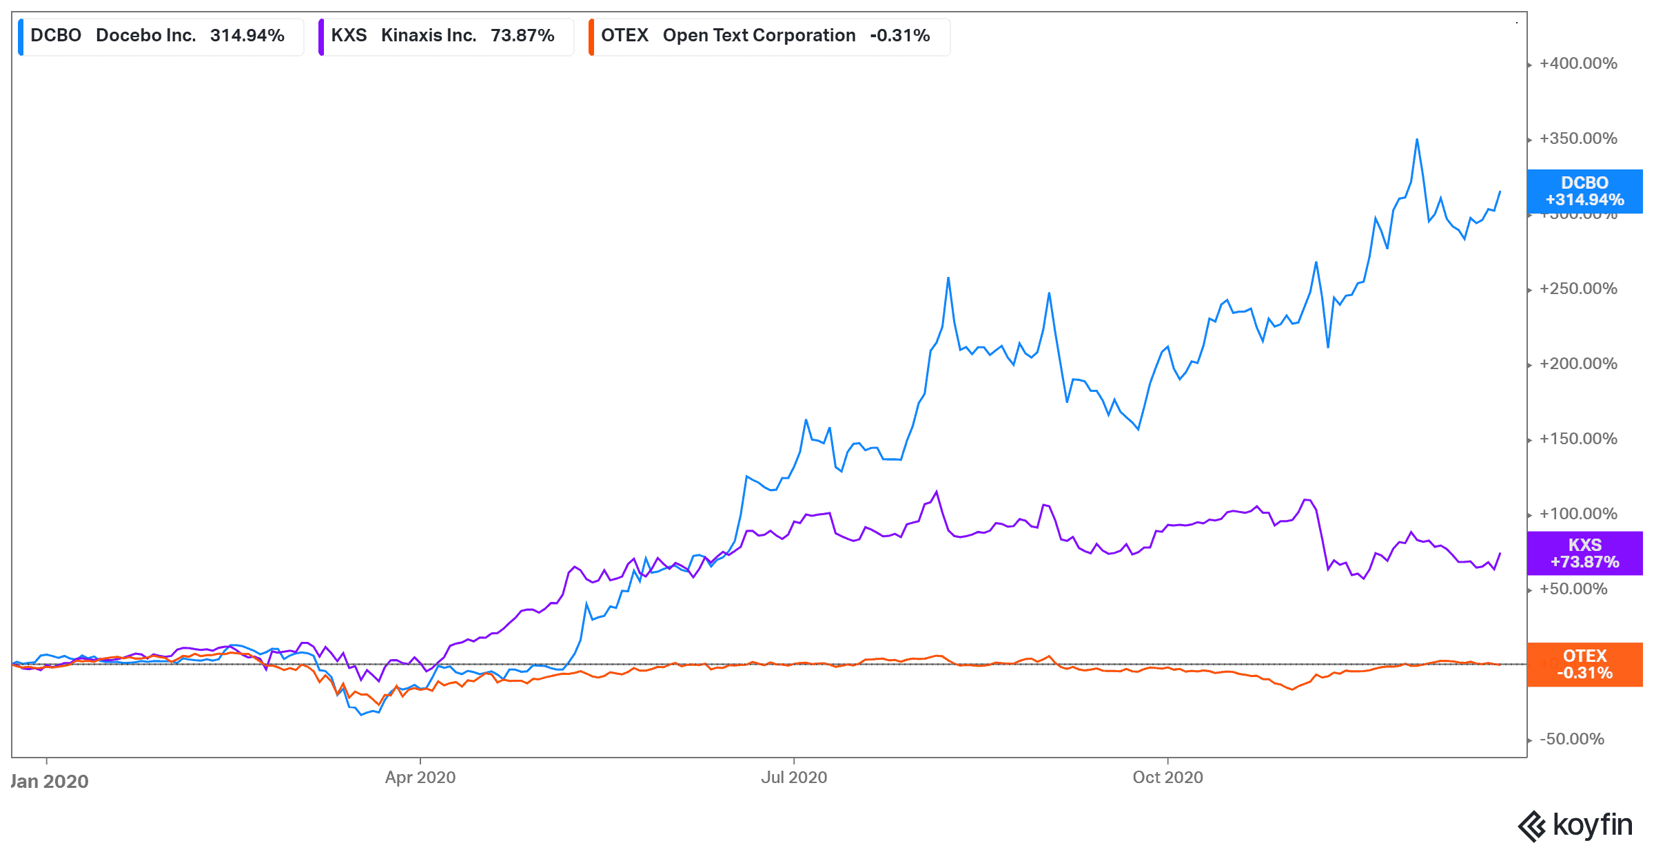Click the Apr 2020 date axis label
This screenshot has width=1654, height=854.
[x=420, y=778]
